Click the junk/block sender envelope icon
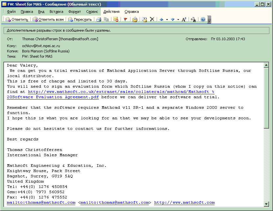Screen dimensions: 273x211 116,19
